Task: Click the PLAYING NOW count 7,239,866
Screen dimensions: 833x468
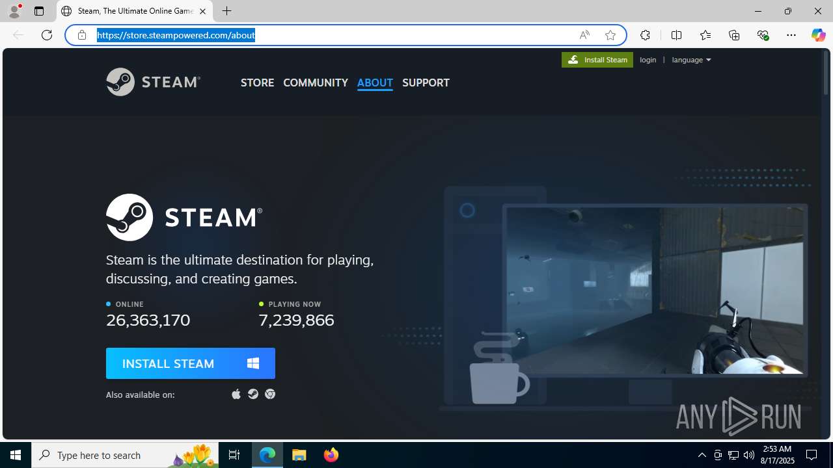Action: coord(296,320)
